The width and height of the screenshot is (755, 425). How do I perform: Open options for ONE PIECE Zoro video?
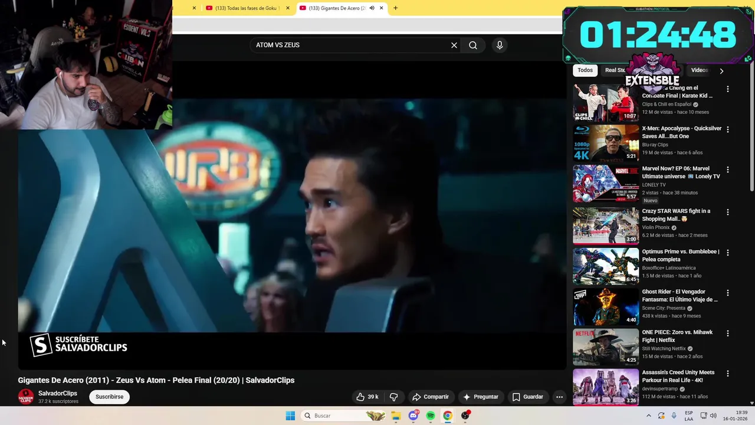(x=728, y=333)
